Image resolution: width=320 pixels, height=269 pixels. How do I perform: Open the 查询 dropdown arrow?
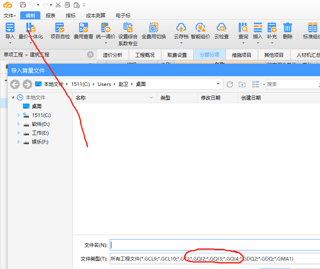[243, 43]
